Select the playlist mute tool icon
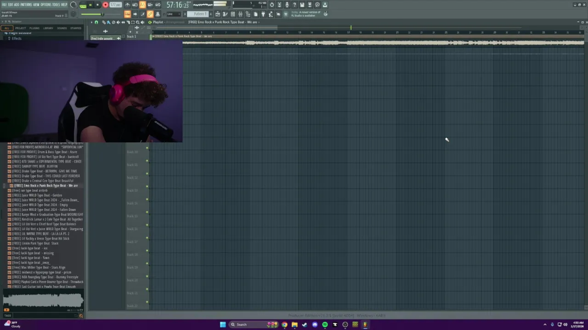The width and height of the screenshot is (588, 330). pos(119,22)
